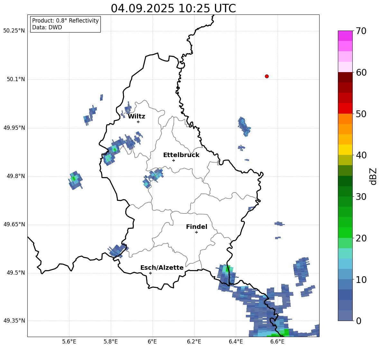Click the 6.4°E longitude label
Viewport: 381px width, 348px height.
pos(236,342)
